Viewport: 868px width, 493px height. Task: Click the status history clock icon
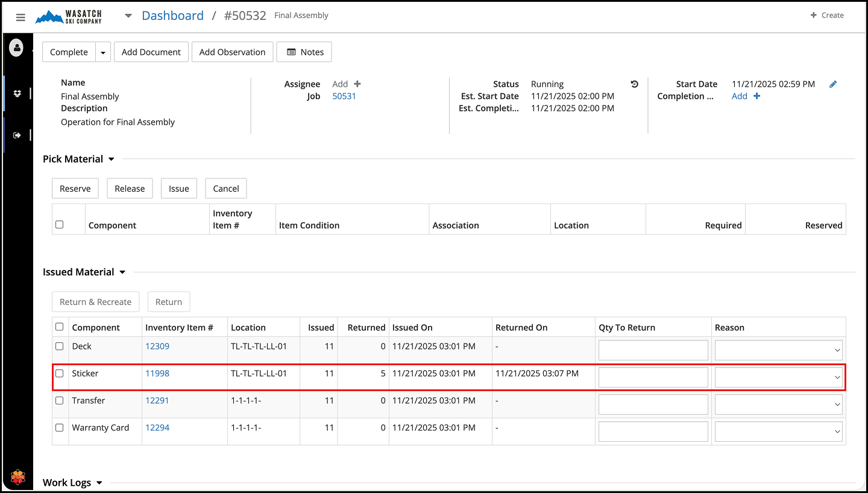(x=634, y=84)
